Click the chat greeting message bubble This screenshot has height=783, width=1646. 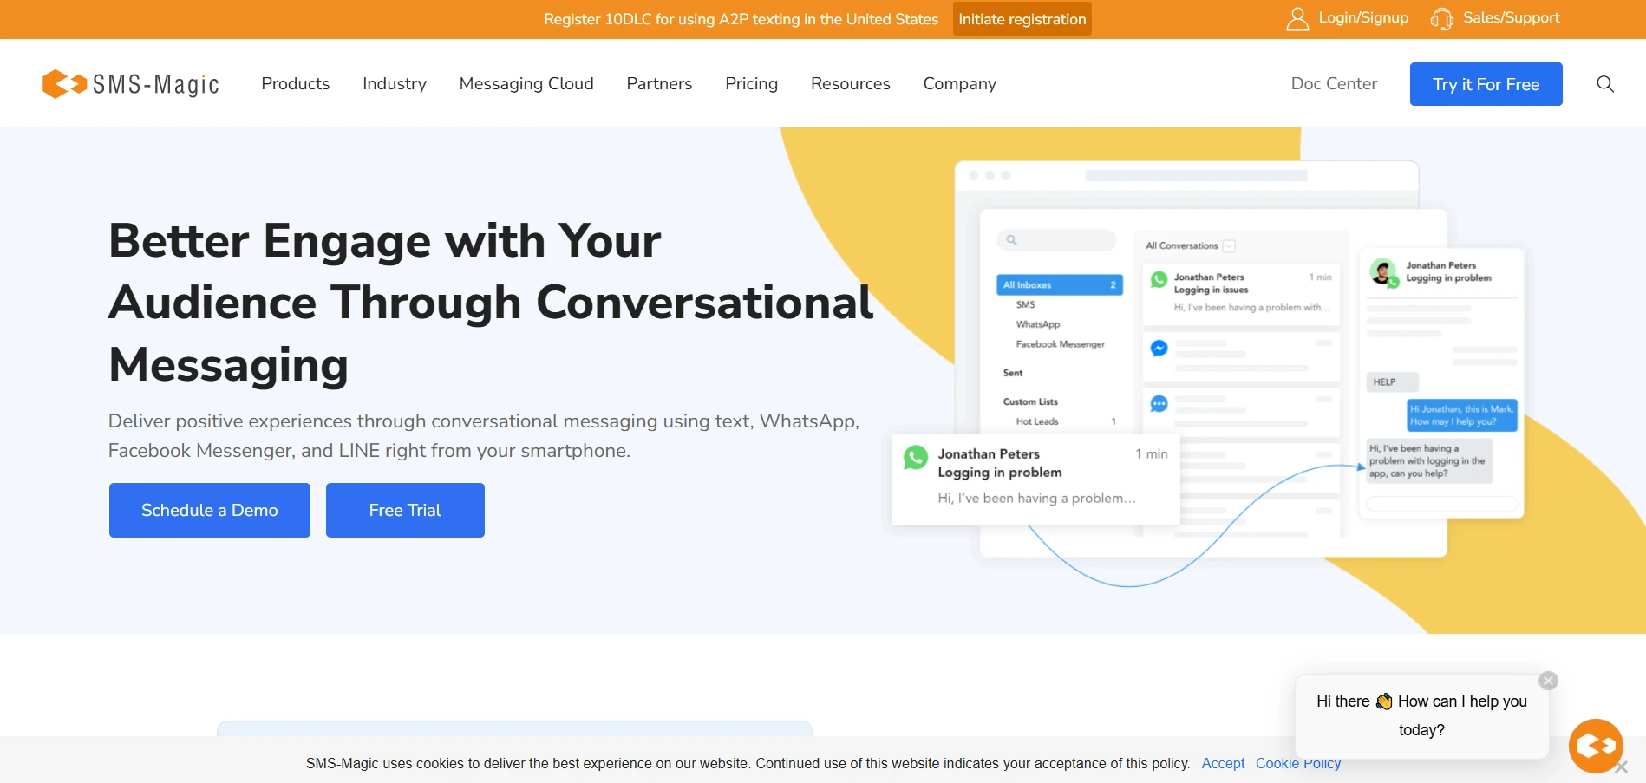1421,715
